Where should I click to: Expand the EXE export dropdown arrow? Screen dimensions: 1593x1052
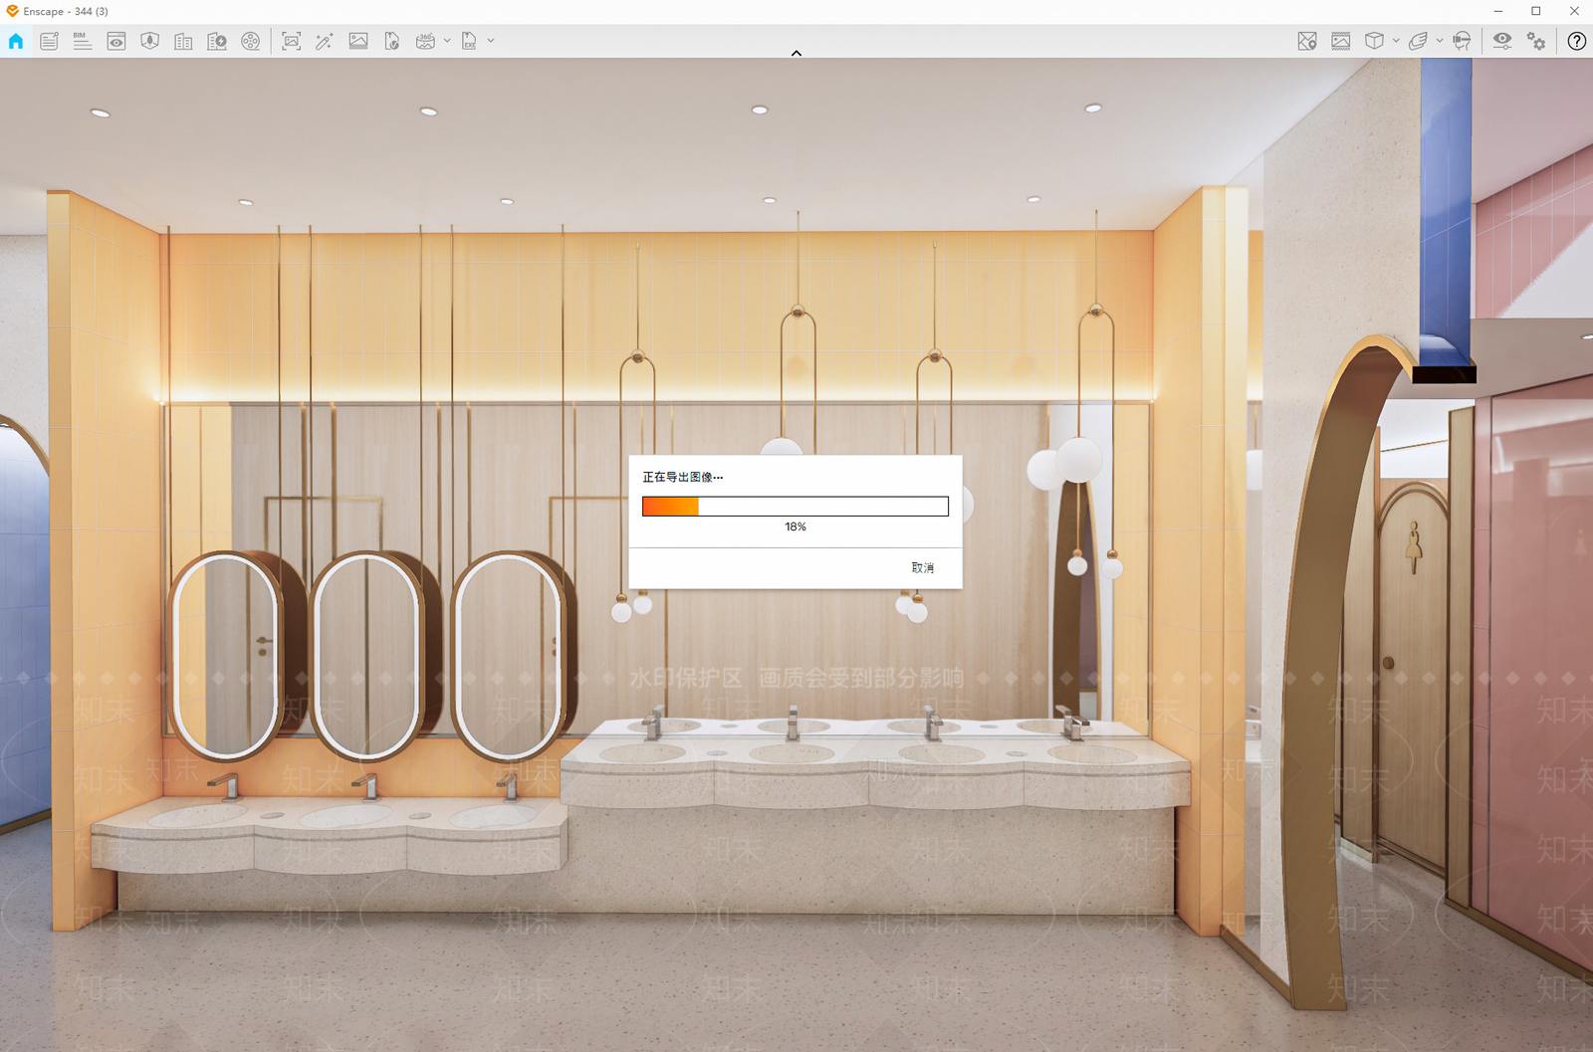(x=491, y=41)
